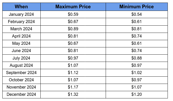Click December 2024 minimum price $1.20
Screen dimensions: 173x101
pos(136,95)
